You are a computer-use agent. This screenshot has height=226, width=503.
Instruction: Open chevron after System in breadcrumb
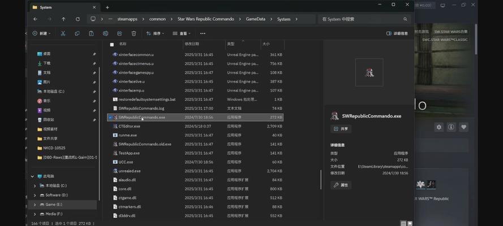pyautogui.click(x=296, y=19)
